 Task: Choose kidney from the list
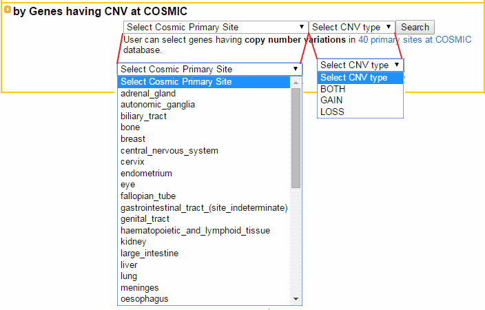pyautogui.click(x=203, y=242)
